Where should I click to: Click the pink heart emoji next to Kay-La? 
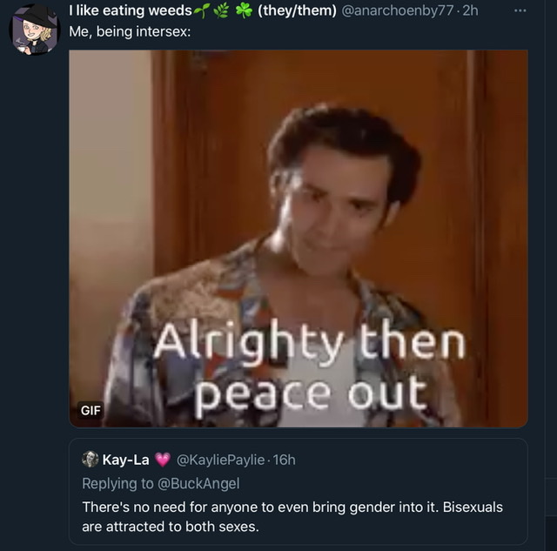click(163, 460)
